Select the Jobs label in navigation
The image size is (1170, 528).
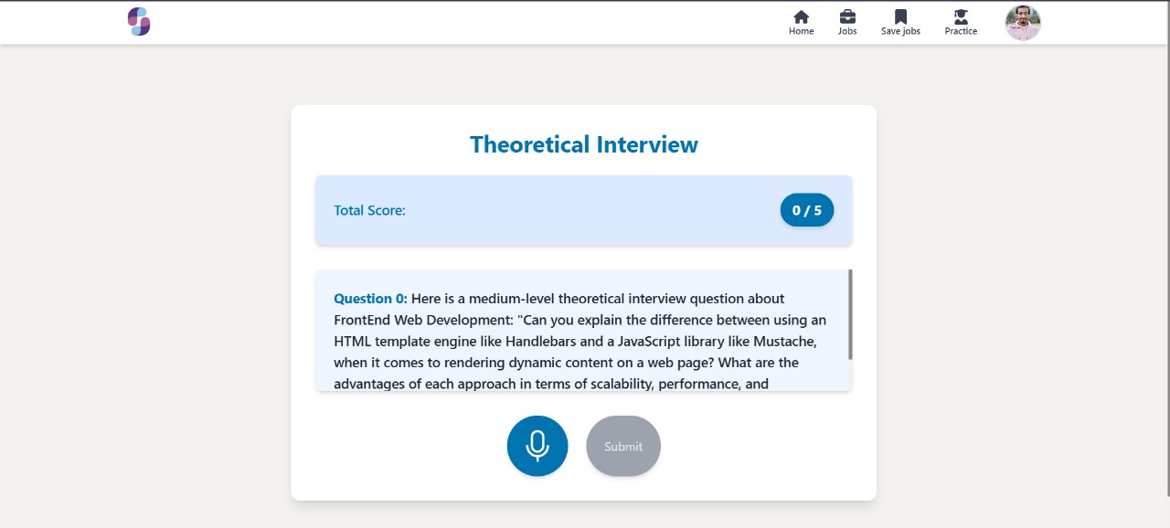click(847, 31)
